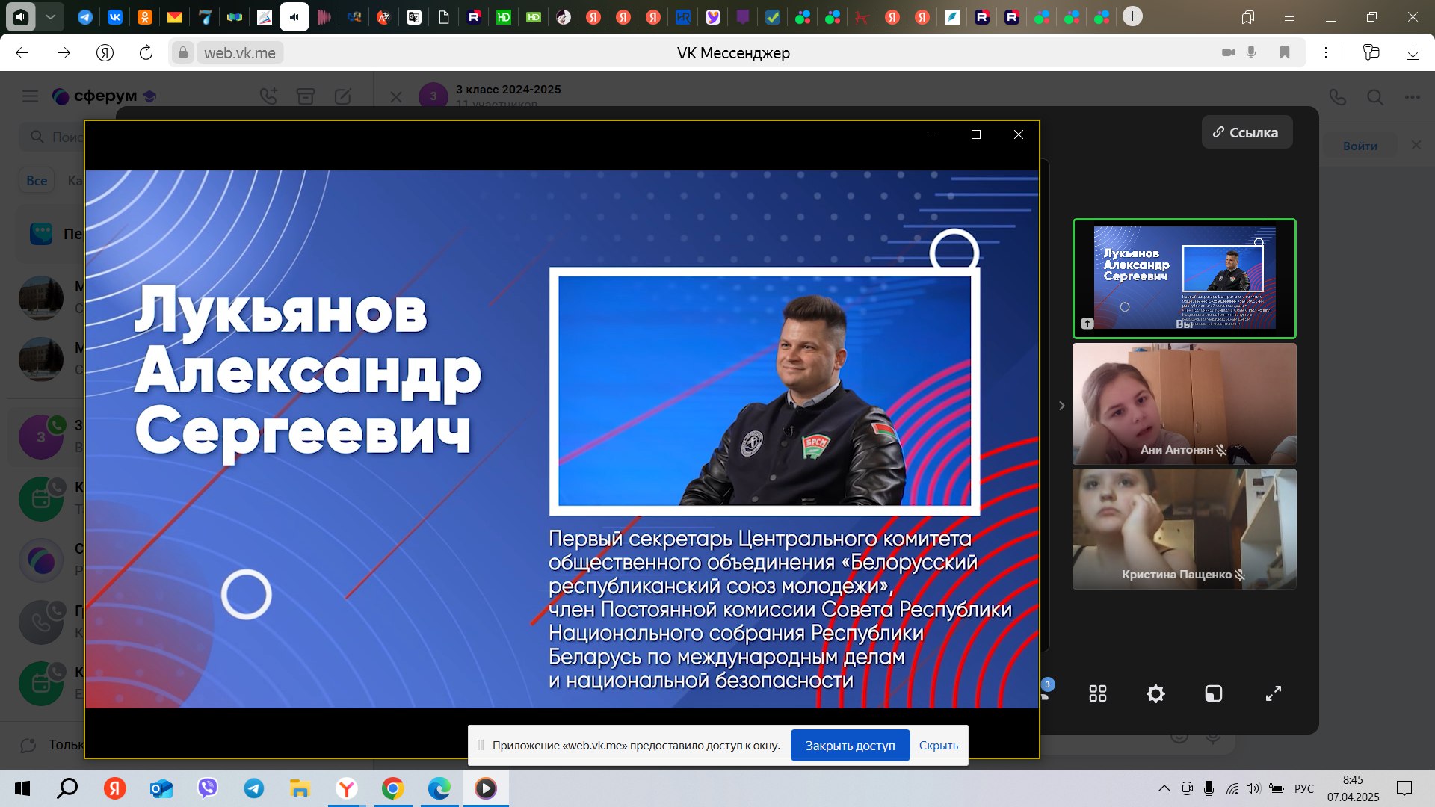Compose a new message in Sferum
This screenshot has width=1435, height=807.
point(343,96)
